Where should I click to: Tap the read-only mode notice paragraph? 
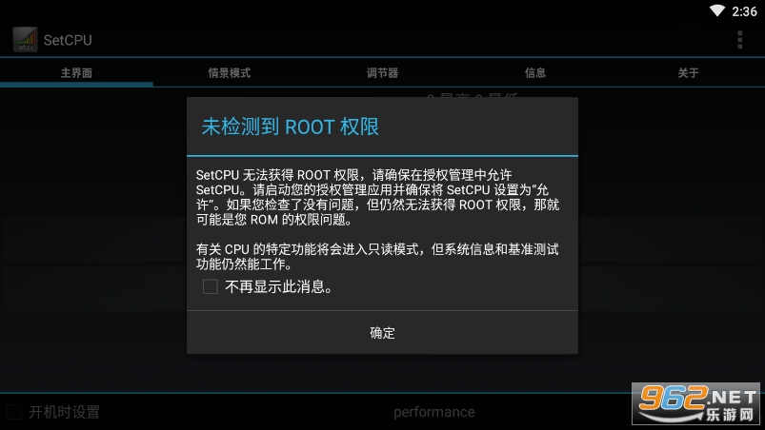coord(377,257)
